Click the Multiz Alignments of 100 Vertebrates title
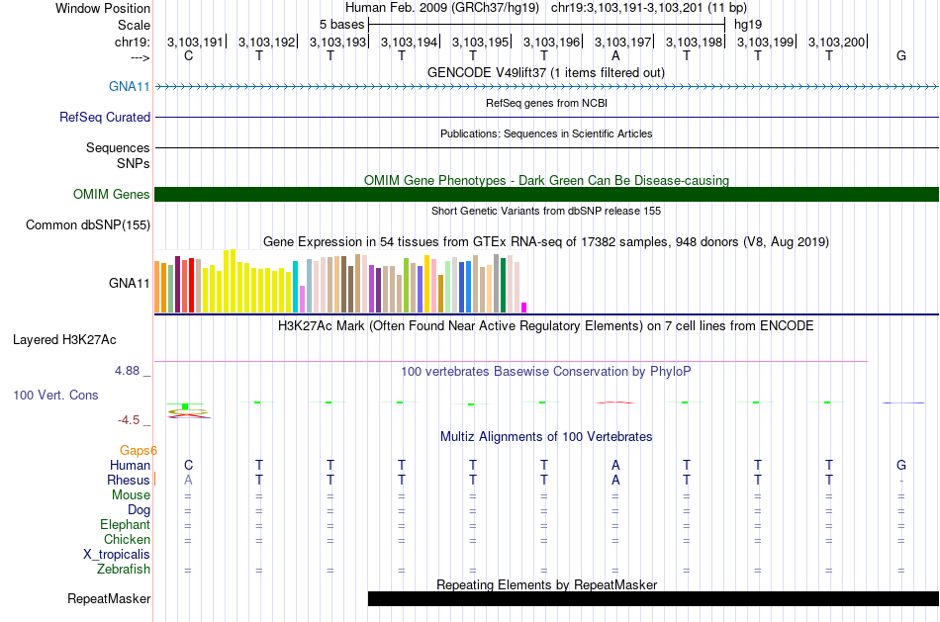The width and height of the screenshot is (940, 622). [546, 437]
